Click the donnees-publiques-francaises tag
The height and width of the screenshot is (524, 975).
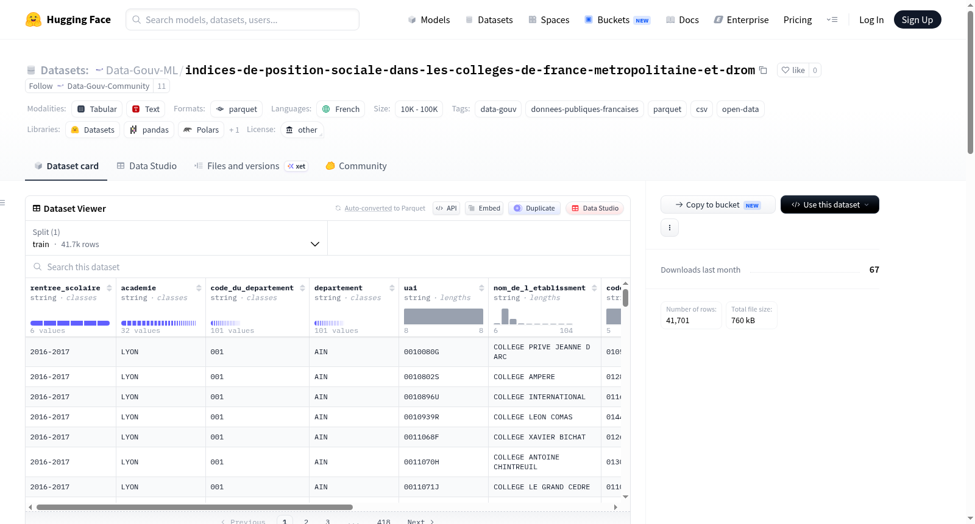click(585, 109)
